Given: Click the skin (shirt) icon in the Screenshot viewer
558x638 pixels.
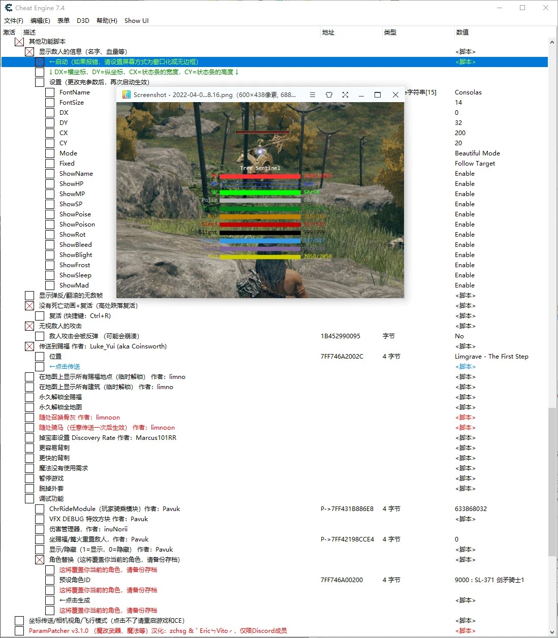Looking at the screenshot, I should coord(329,94).
